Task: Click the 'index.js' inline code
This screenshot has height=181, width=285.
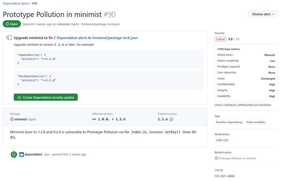Action: (139, 132)
